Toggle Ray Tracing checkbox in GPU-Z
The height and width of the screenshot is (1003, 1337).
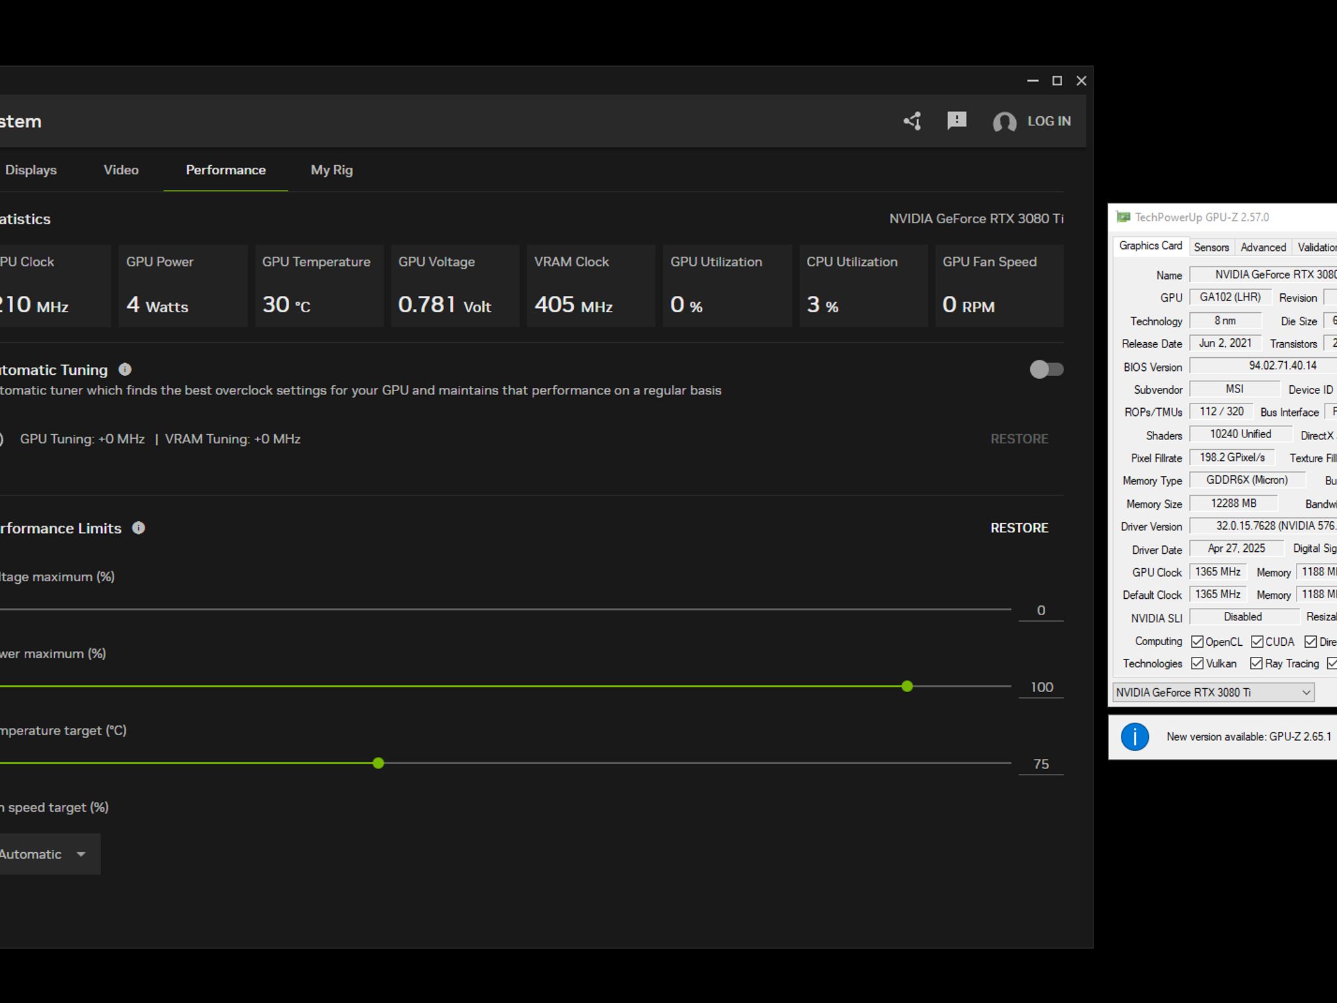click(x=1256, y=663)
